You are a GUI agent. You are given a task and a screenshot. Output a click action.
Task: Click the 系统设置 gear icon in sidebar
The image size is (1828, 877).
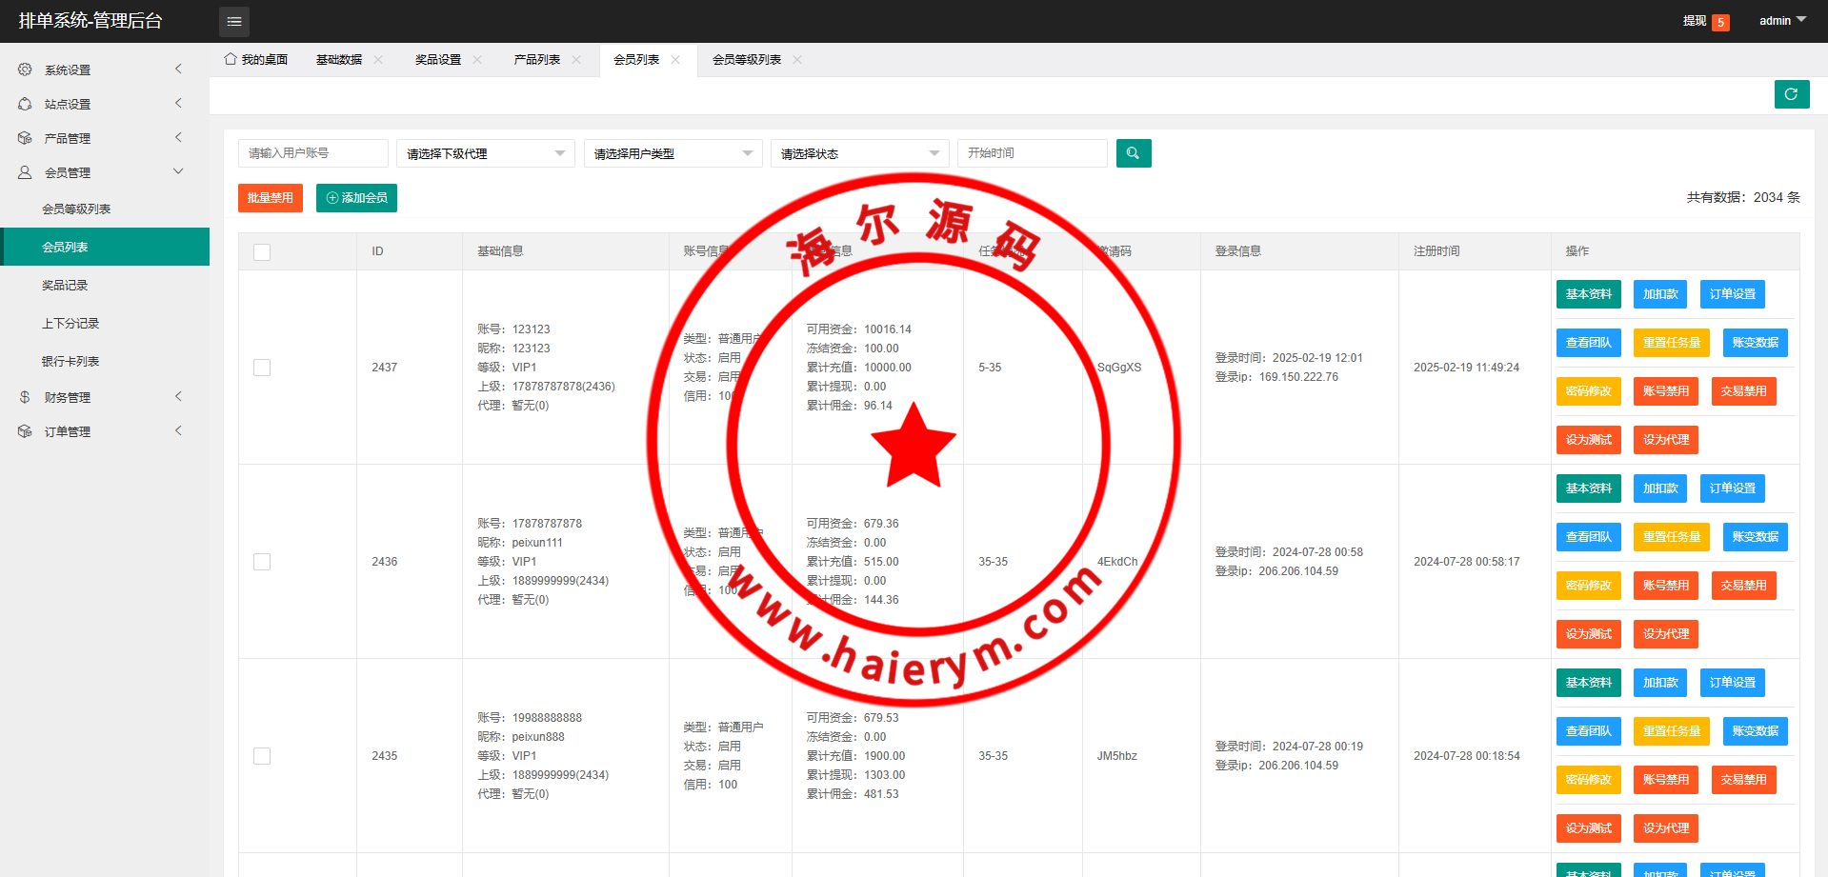pyautogui.click(x=25, y=70)
